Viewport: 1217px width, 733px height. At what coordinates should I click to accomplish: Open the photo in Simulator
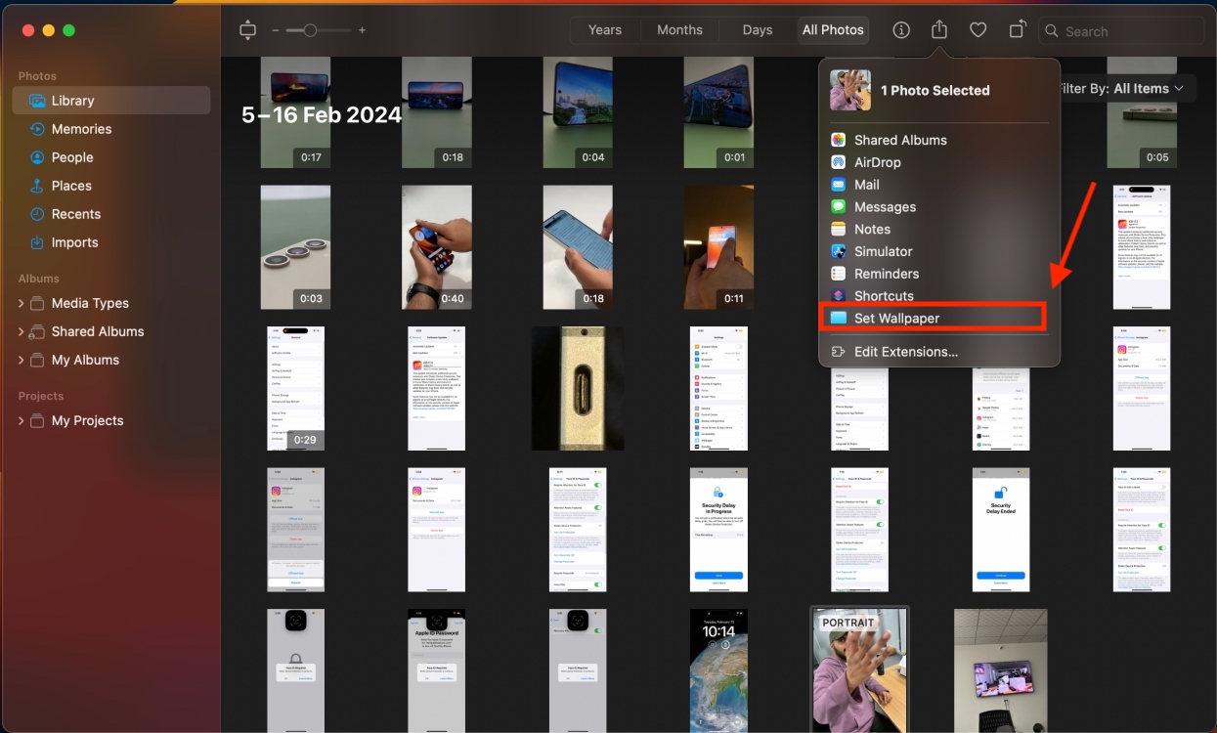click(882, 251)
